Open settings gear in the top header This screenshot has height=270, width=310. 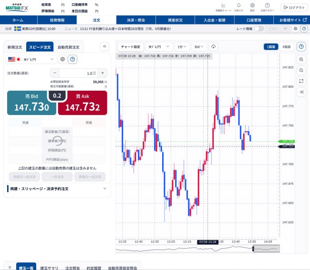tap(252, 7)
